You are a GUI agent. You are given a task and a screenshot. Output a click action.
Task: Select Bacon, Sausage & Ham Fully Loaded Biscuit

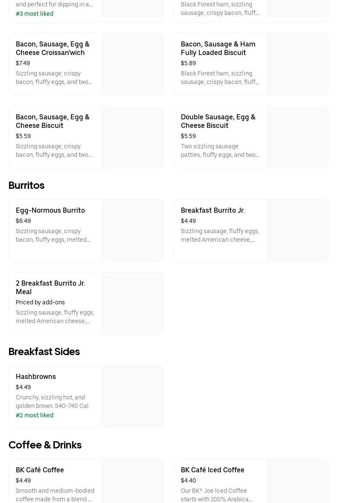[218, 48]
